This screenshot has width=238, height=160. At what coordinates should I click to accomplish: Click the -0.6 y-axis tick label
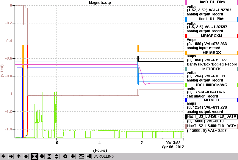9,59
